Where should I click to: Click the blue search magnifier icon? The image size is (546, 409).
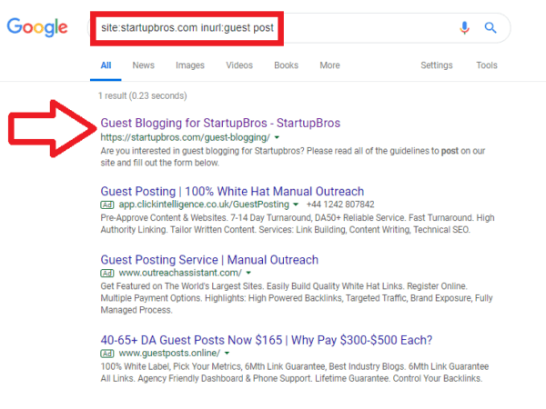[490, 27]
